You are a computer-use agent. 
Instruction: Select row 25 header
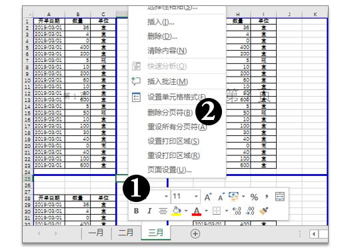coord(27,179)
